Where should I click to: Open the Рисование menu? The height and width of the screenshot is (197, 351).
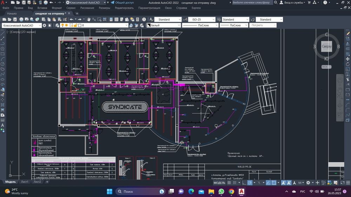(x=87, y=8)
